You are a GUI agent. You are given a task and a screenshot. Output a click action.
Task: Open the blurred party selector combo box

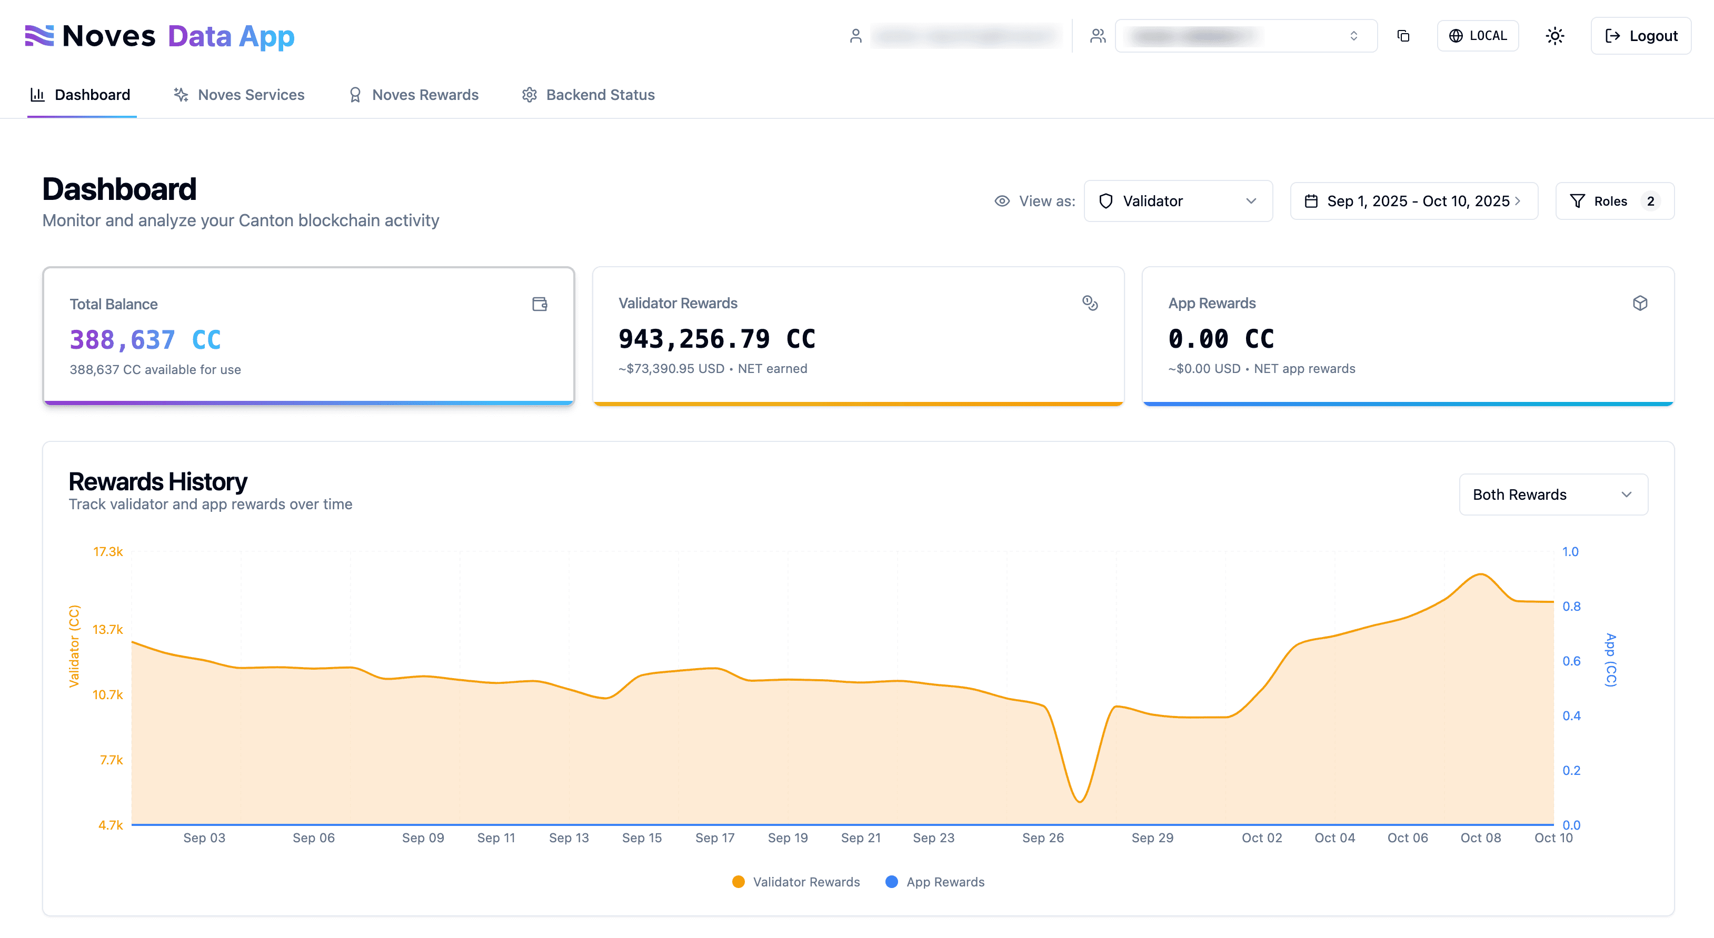(1245, 36)
